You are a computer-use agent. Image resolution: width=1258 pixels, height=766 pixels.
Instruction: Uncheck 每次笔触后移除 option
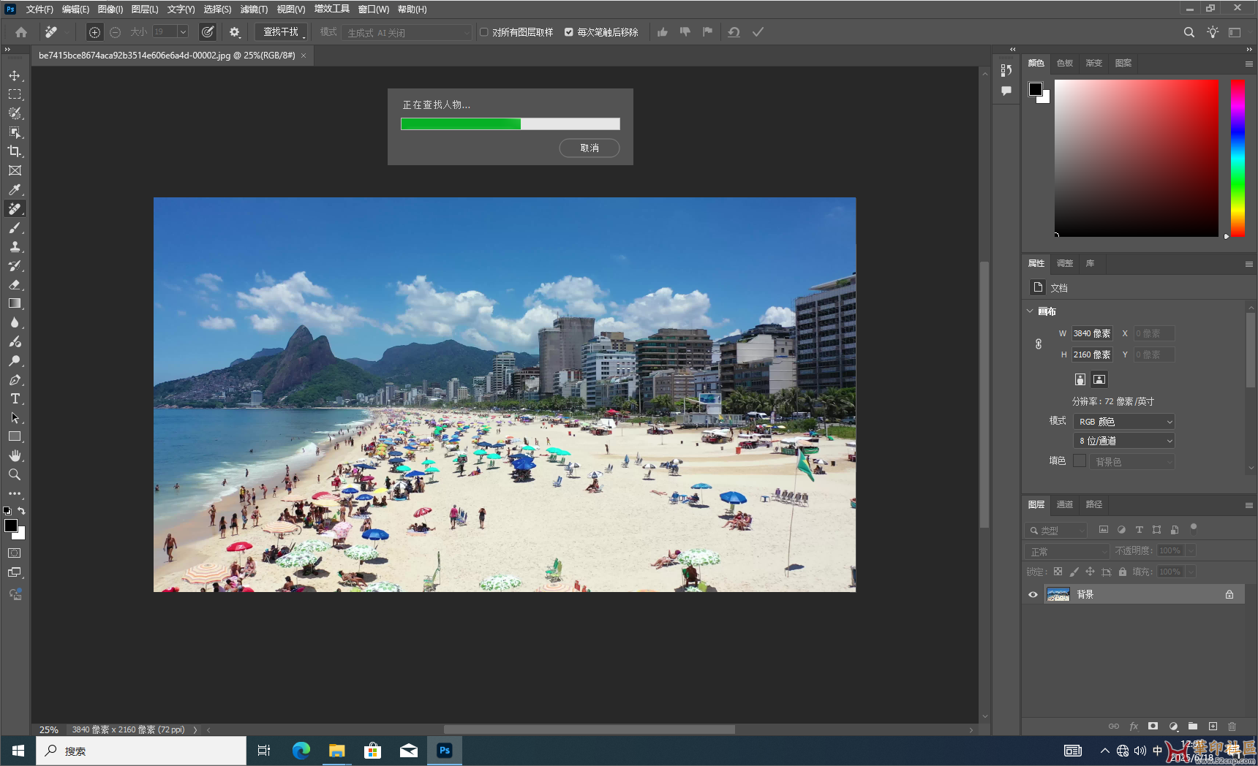point(569,32)
